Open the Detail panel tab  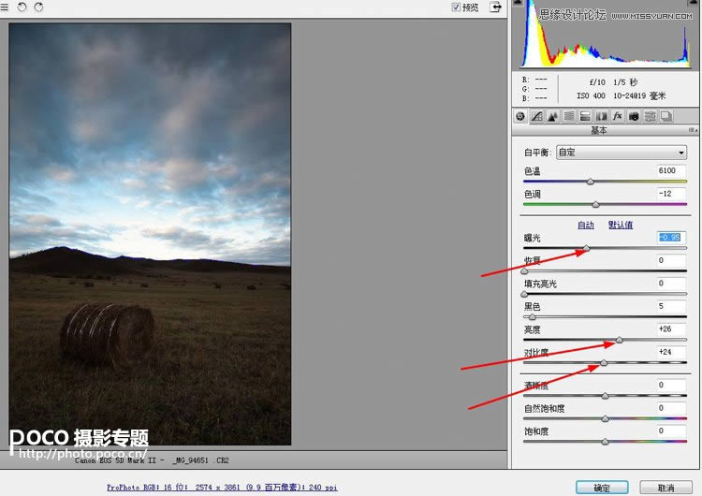[x=552, y=117]
